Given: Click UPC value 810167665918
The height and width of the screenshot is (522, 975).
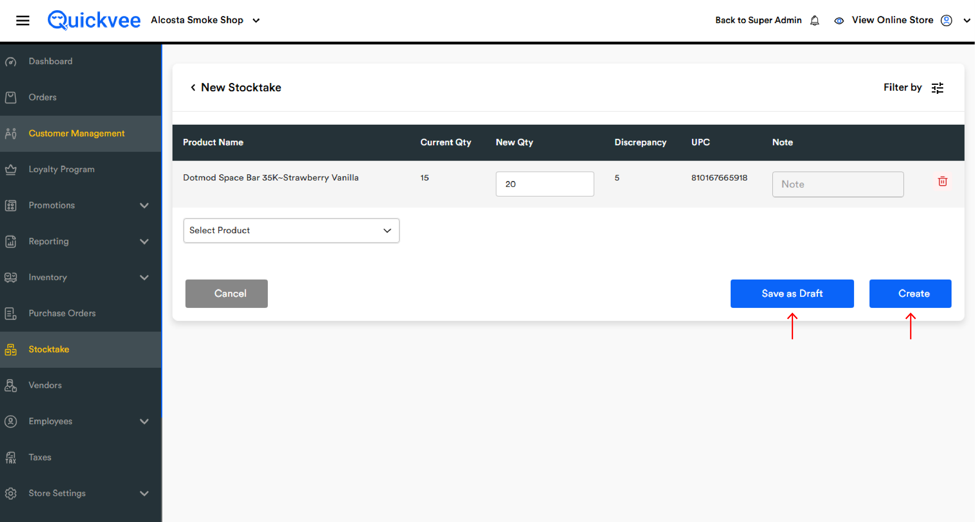Looking at the screenshot, I should (x=719, y=177).
